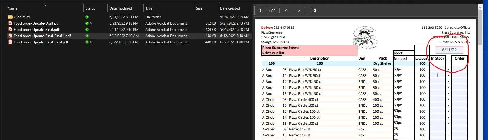Click fit-to-page icon in PDF preview toolbar
488x140 pixels.
(313, 10)
